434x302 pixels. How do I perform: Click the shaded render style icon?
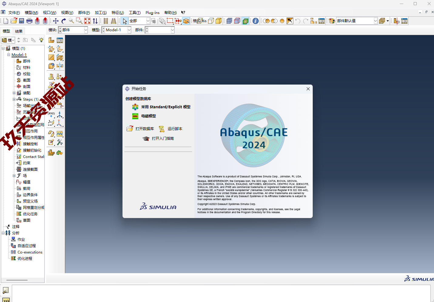click(218, 21)
